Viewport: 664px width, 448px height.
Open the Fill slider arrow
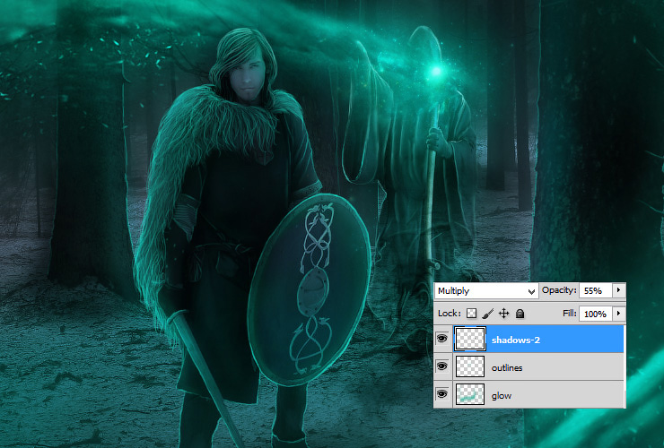tap(619, 314)
